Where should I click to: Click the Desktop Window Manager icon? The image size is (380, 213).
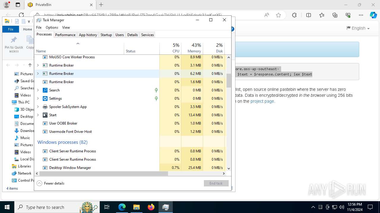coord(45,168)
